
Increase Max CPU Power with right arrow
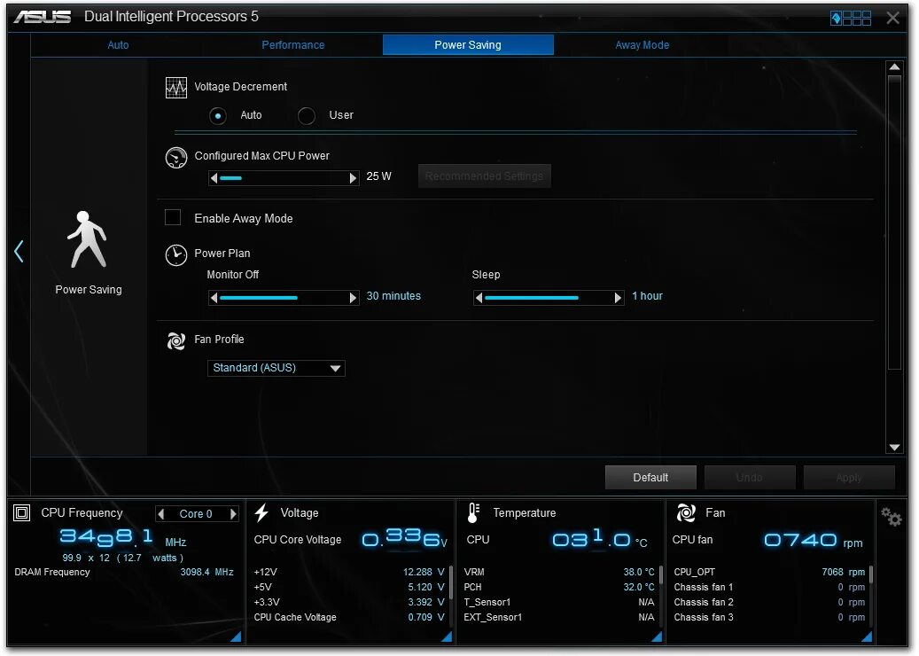353,178
